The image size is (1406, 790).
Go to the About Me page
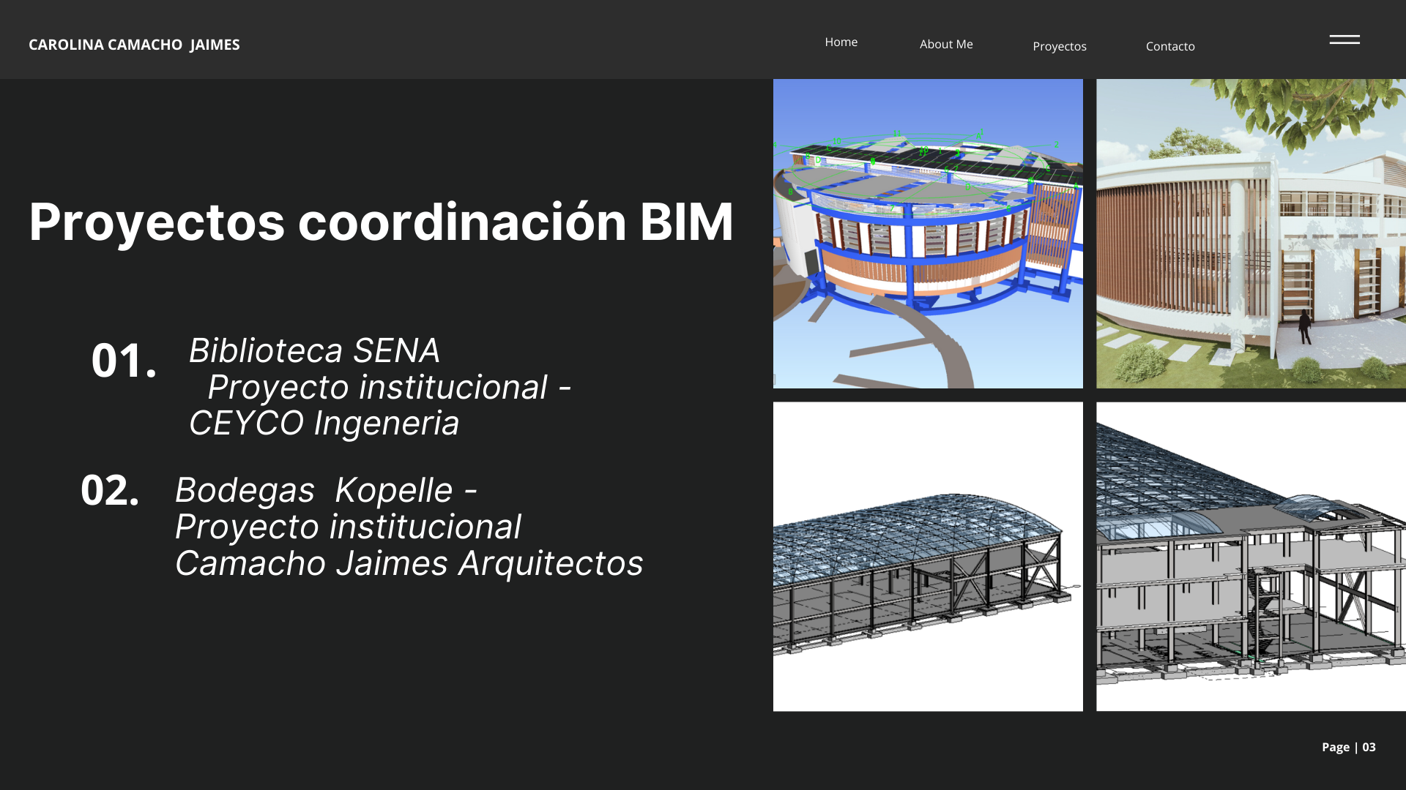(945, 44)
